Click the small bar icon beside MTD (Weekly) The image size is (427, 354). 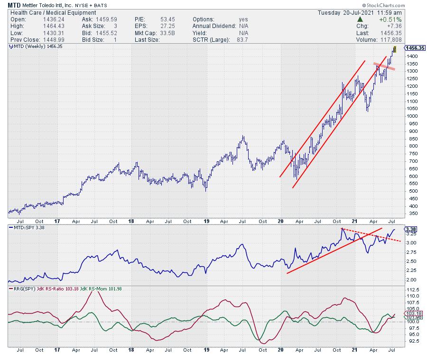tap(10, 47)
